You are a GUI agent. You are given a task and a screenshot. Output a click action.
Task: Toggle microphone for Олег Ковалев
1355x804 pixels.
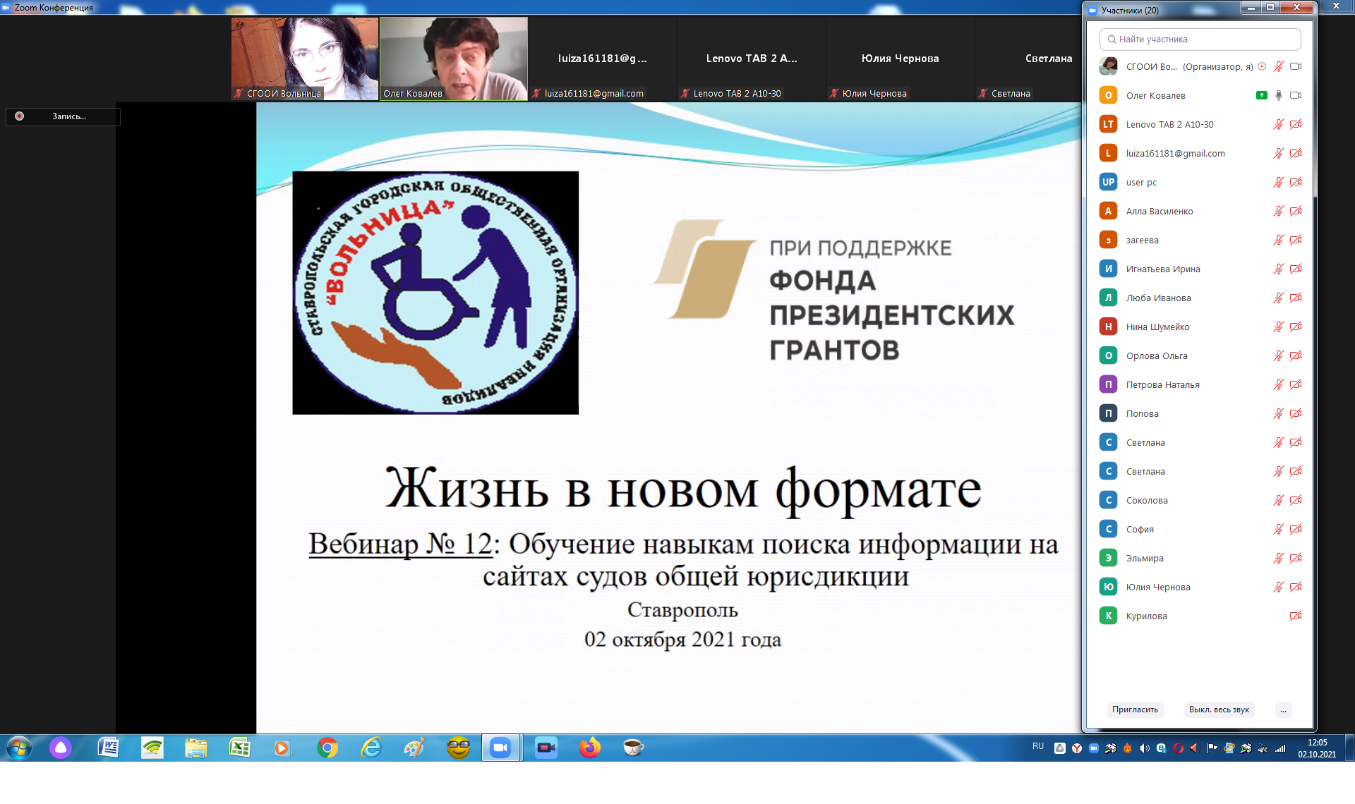[1279, 95]
